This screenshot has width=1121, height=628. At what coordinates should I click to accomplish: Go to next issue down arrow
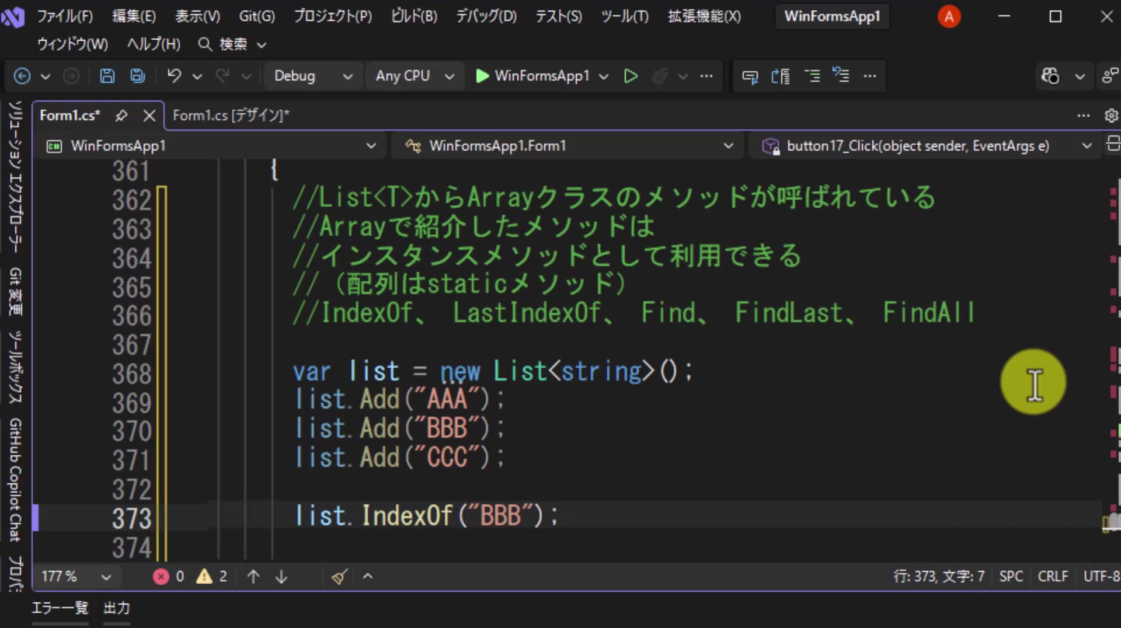click(x=281, y=577)
